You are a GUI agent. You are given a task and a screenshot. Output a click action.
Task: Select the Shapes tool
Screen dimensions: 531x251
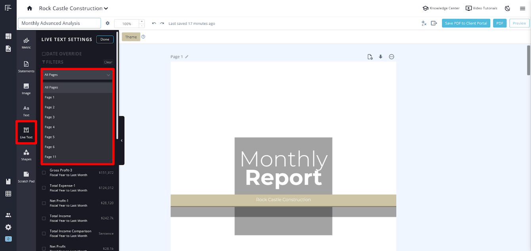click(26, 155)
